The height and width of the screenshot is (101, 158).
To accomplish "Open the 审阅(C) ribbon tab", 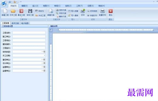I will pyautogui.click(x=57, y=6).
